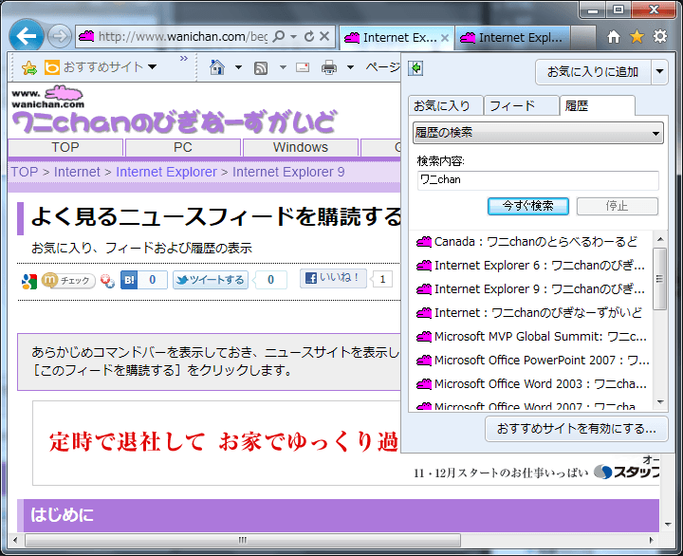The width and height of the screenshot is (683, 556).
Task: Click the ツイートする Twitter button
Action: click(211, 280)
